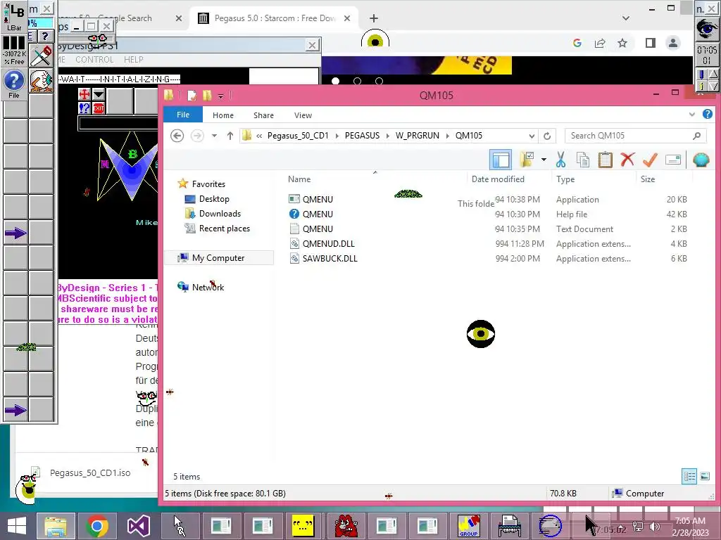
Task: Switch to the View ribbon tab
Action: click(x=303, y=115)
